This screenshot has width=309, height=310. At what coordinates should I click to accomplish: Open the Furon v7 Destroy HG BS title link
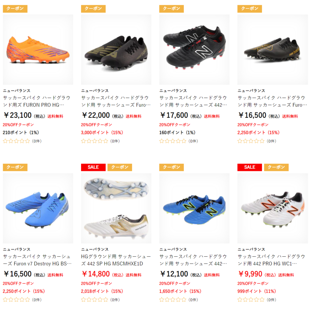point(37,260)
